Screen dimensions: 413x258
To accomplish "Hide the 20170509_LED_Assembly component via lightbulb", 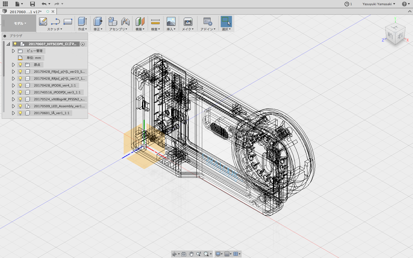I will pos(20,106).
